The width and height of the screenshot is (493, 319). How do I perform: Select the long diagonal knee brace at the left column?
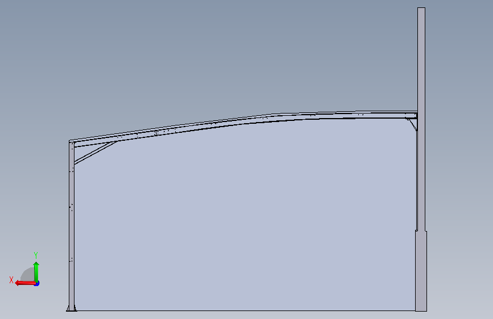[x=96, y=153]
